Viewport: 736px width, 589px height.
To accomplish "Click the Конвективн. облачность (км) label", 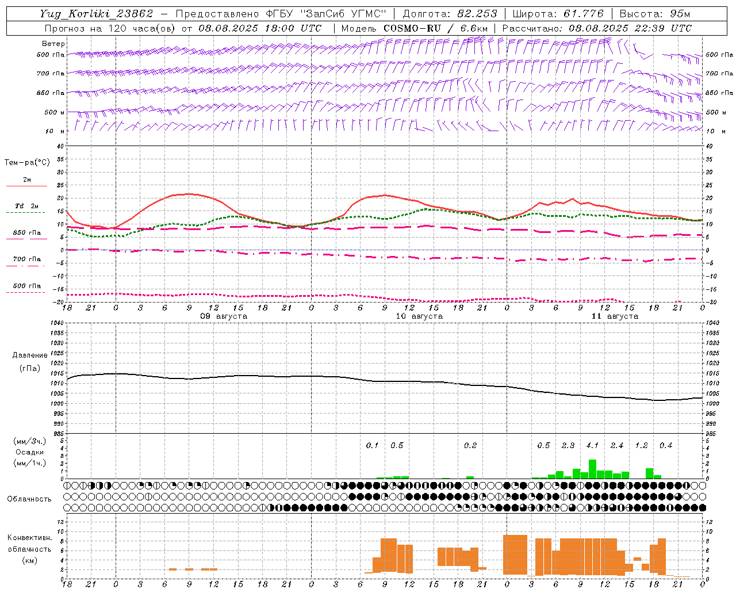I will (29, 549).
